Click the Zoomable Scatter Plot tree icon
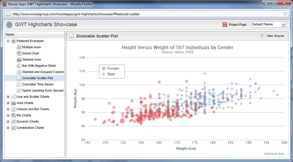293x162 pixels. tap(19, 78)
